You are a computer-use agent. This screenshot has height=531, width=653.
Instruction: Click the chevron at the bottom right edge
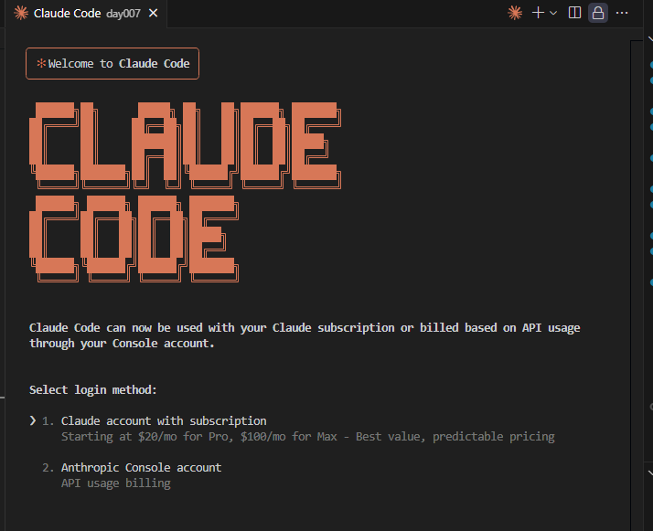click(x=650, y=473)
